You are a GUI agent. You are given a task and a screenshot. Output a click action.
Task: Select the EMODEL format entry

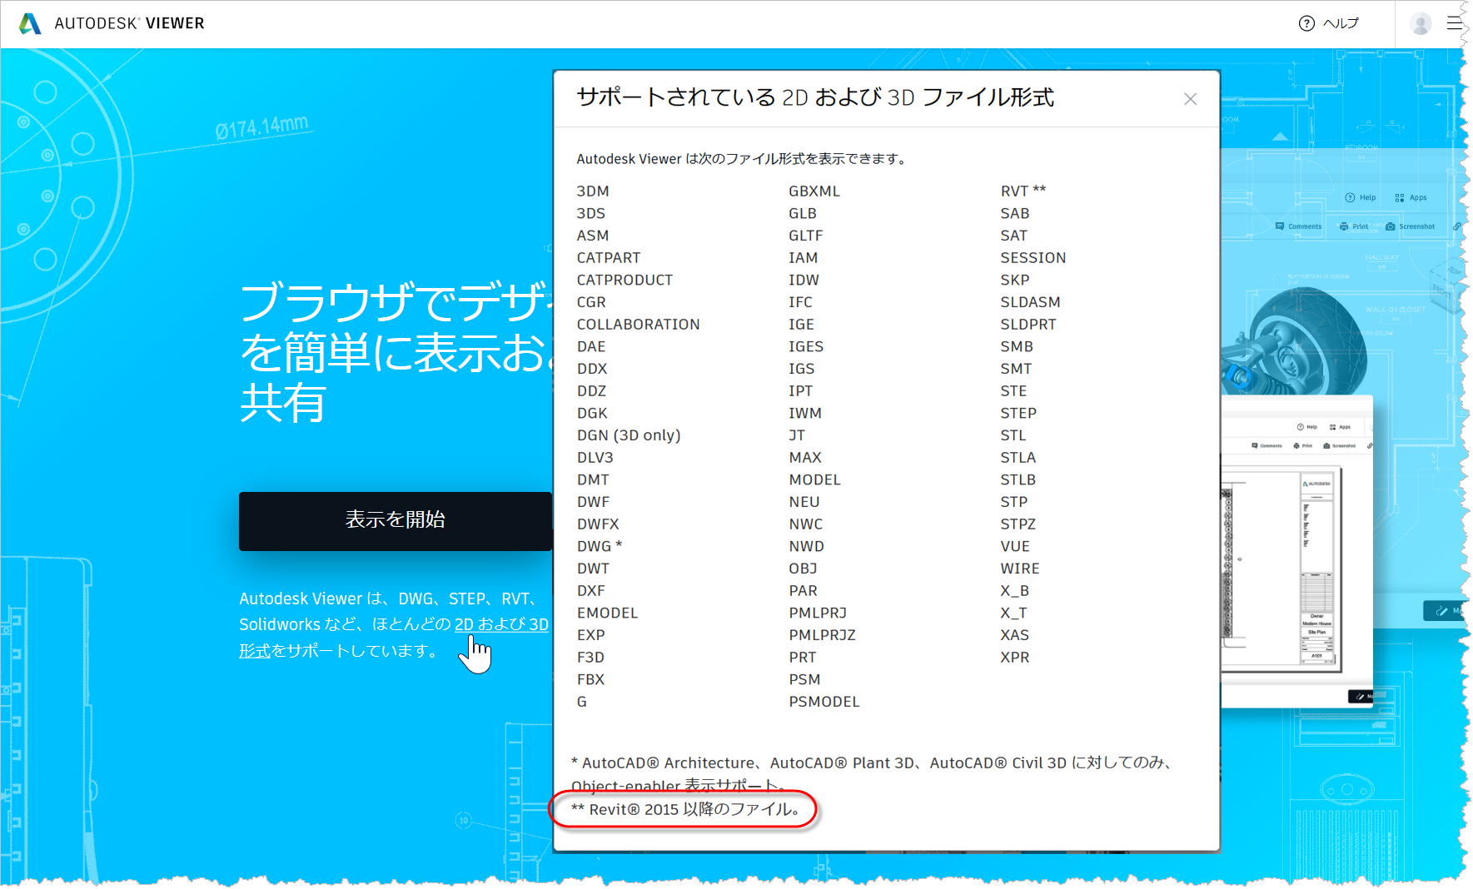coord(607,613)
